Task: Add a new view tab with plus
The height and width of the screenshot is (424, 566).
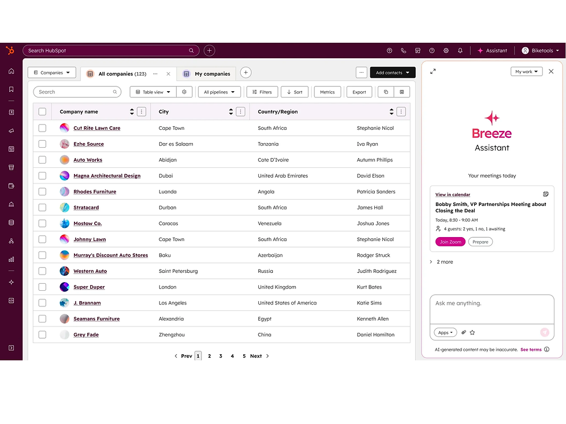Action: coord(246,73)
